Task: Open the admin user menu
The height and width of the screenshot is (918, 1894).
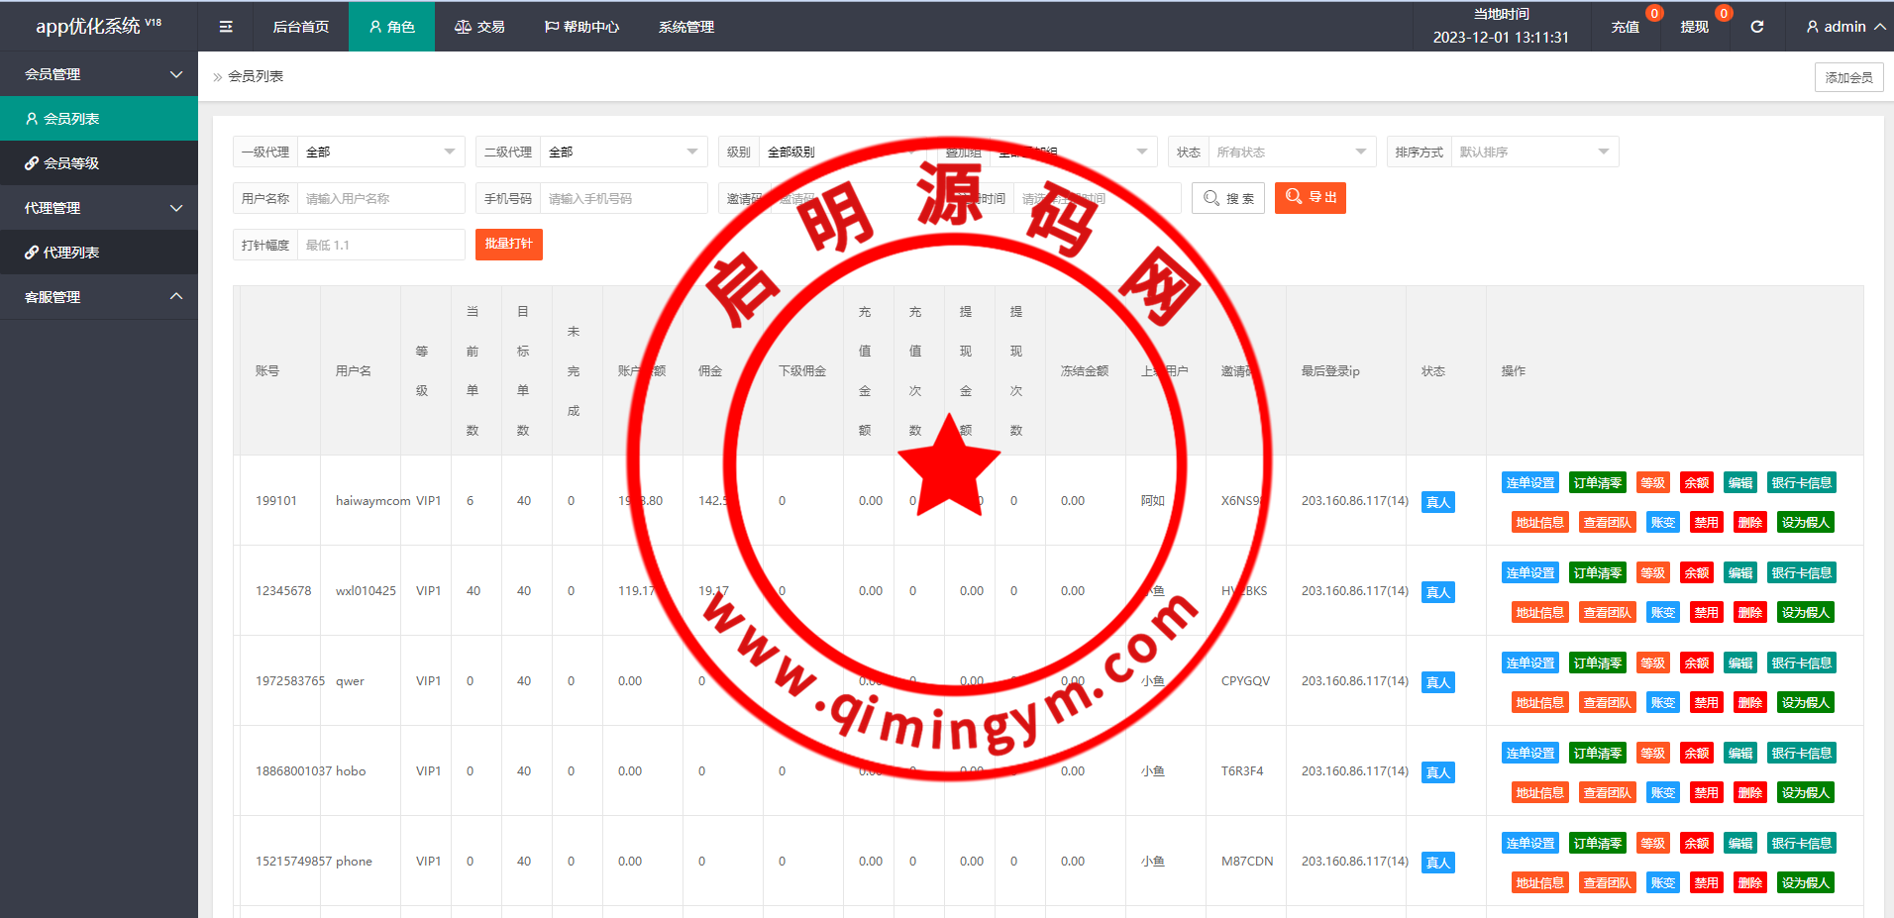Action: pos(1844,27)
